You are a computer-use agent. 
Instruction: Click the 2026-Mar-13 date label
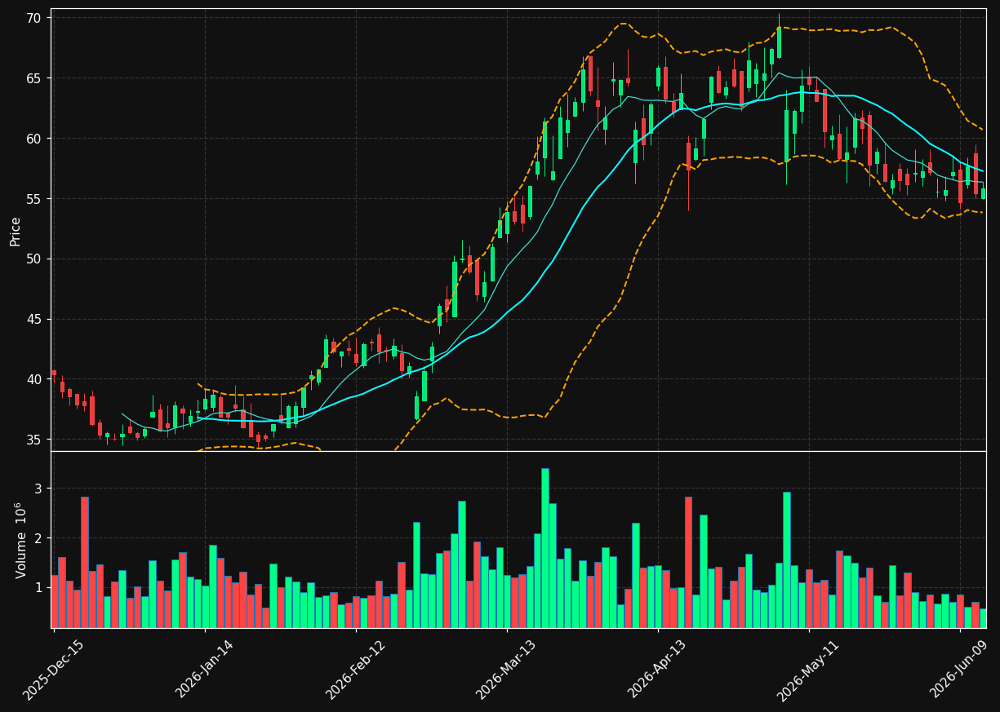point(506,670)
